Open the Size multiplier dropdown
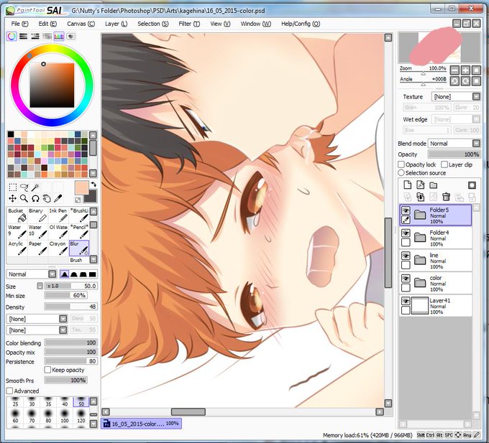The height and width of the screenshot is (443, 489). coord(40,286)
